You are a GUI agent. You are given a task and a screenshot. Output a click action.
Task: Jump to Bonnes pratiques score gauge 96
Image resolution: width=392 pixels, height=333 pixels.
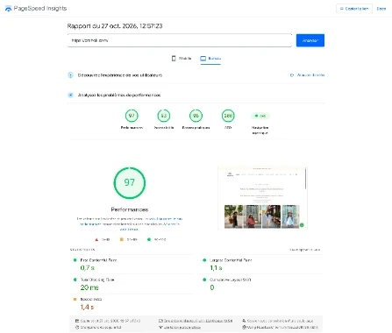pyautogui.click(x=196, y=116)
